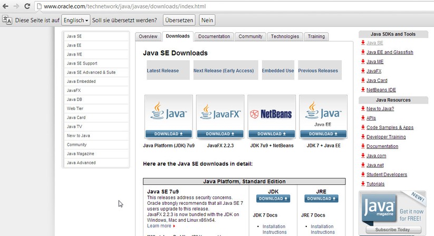The width and height of the screenshot is (434, 236).
Task: Click the JDK Download button in the table
Action: point(273,199)
